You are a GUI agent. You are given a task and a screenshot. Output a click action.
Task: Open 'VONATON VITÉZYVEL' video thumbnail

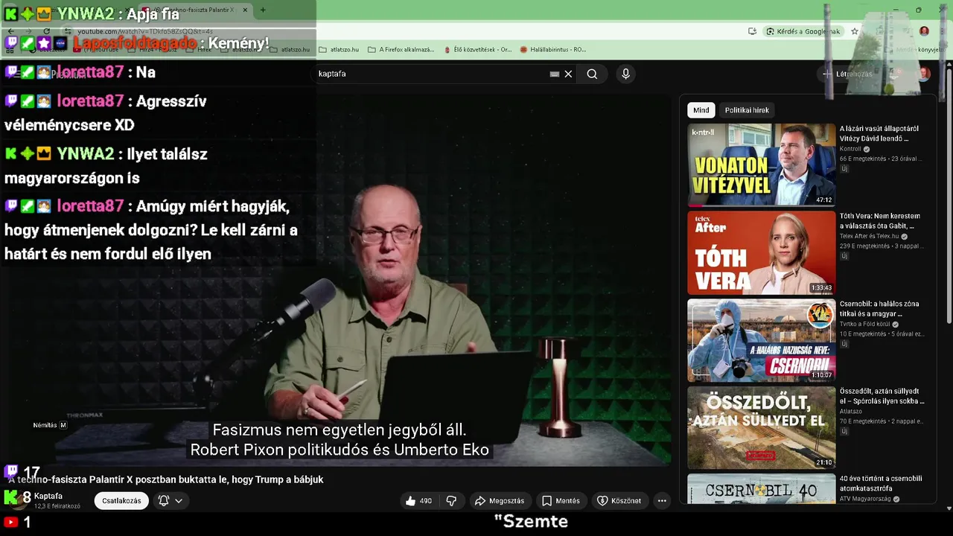click(761, 165)
